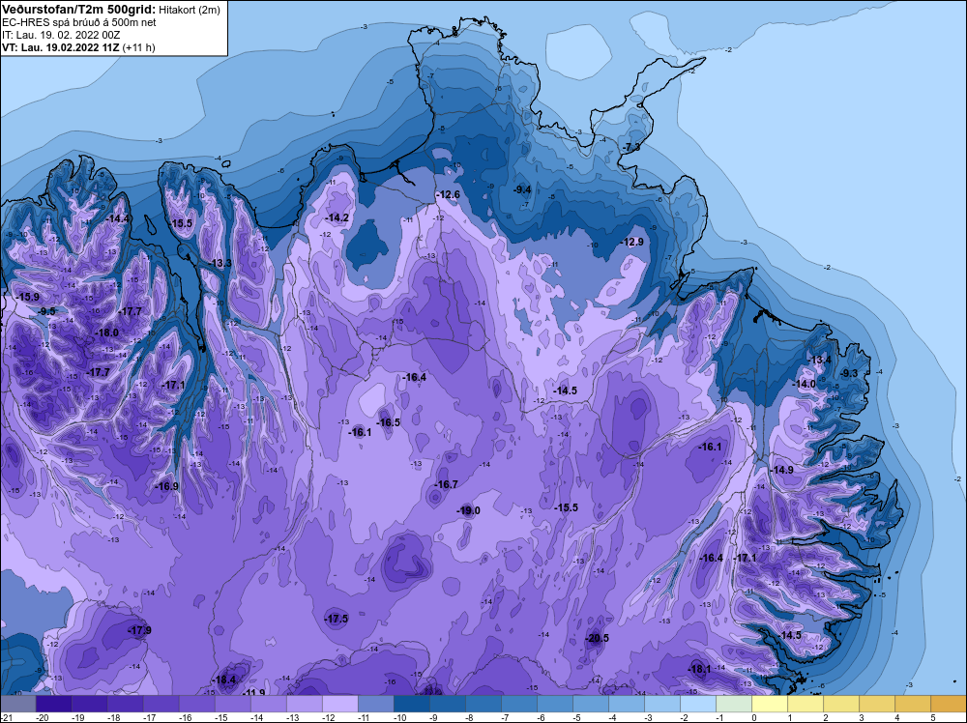The width and height of the screenshot is (967, 723).
Task: Click the -12.9 temperature value on map
Action: click(x=630, y=242)
